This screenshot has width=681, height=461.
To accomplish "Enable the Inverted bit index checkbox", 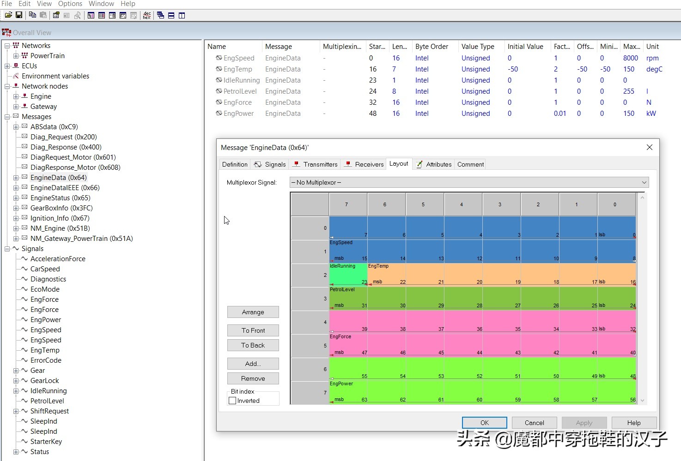I will click(x=232, y=401).
